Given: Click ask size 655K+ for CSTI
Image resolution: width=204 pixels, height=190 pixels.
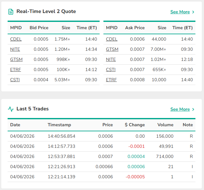Looking at the screenshot, I should (159, 69).
